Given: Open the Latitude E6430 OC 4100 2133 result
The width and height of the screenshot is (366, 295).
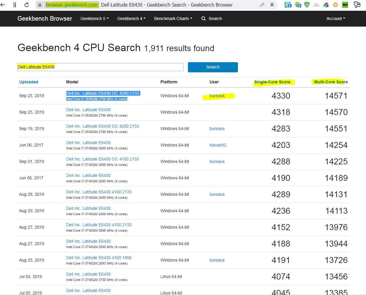Looking at the screenshot, I should 103,159.
